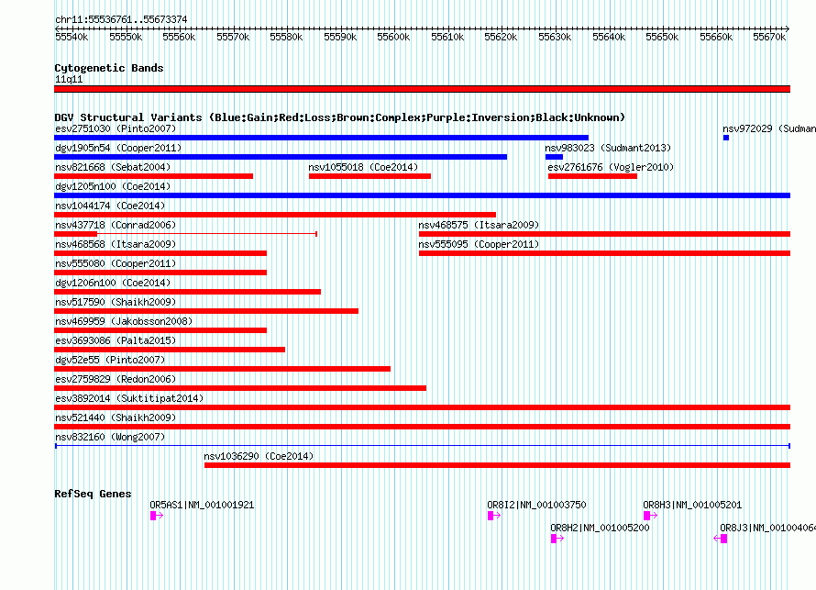
Task: Click esv3892014 (Suktitipat2014) label
Action: [x=129, y=398]
